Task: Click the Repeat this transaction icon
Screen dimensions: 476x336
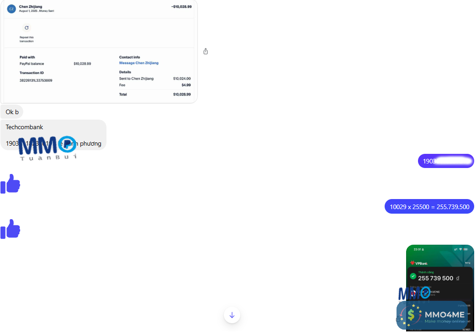Action: click(26, 28)
